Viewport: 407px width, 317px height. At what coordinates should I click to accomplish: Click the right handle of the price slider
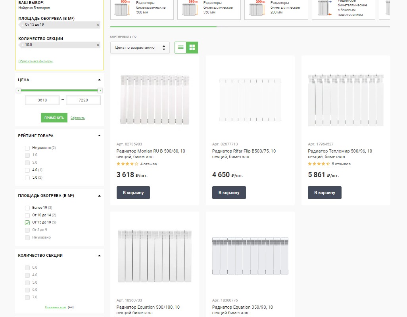coord(100,91)
